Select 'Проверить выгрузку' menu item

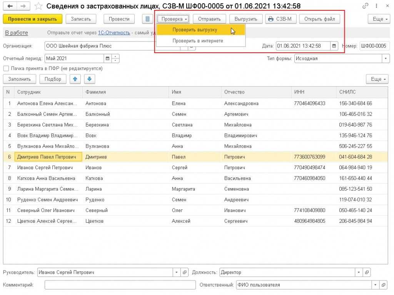(195, 30)
